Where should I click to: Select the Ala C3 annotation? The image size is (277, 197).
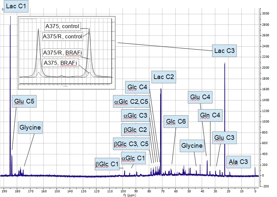click(x=238, y=162)
